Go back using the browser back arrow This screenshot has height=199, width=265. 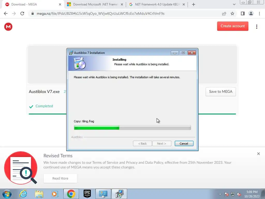[x=6, y=13]
